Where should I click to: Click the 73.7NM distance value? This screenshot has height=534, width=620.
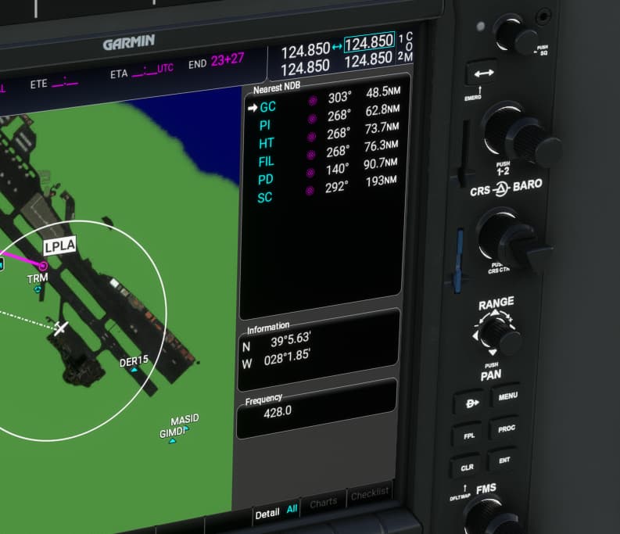(382, 127)
